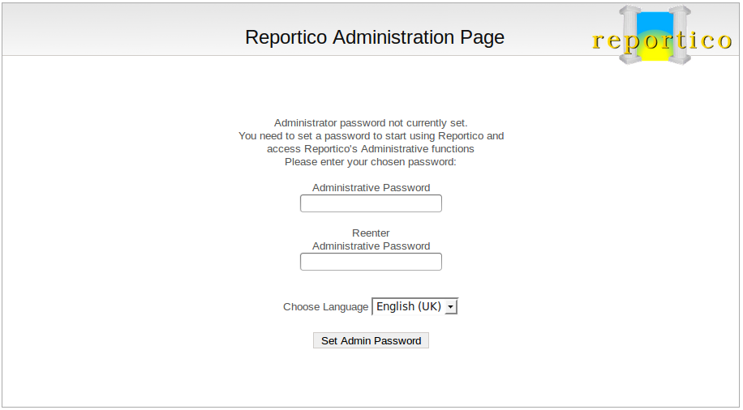The image size is (743, 410).
Task: Click the Set Admin Password button
Action: click(371, 340)
